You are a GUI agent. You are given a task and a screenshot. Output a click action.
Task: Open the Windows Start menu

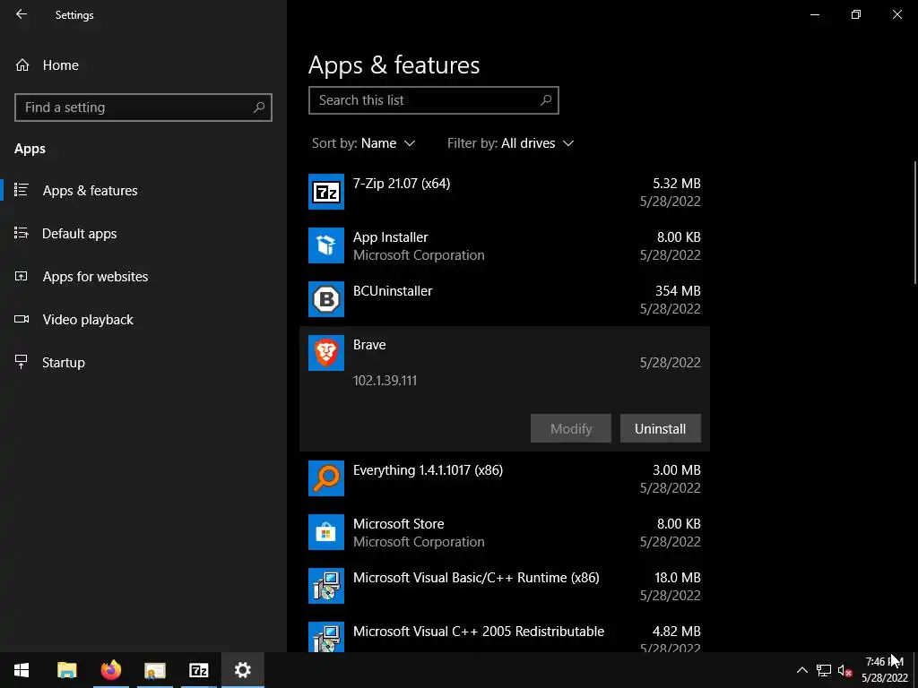tap(22, 670)
